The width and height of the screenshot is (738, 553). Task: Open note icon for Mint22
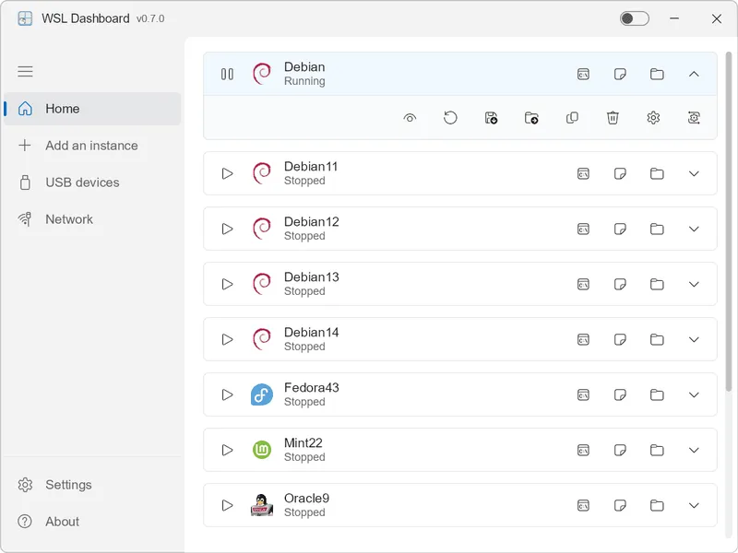pos(620,451)
